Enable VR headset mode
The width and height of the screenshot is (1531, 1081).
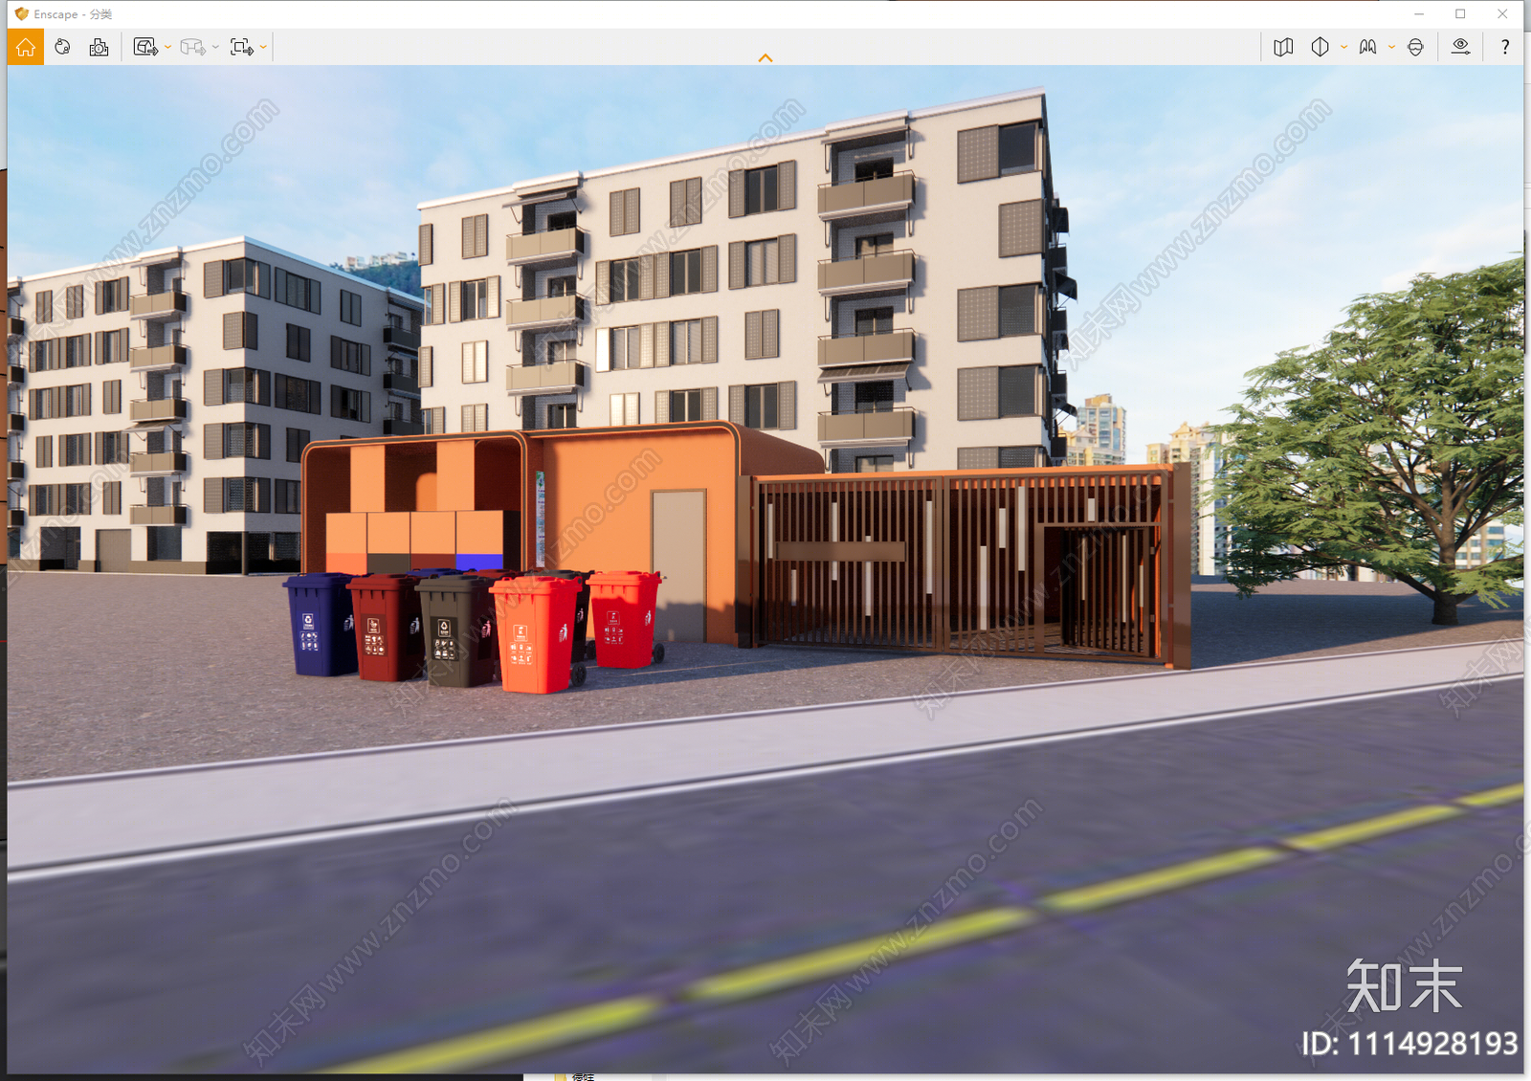(x=1416, y=47)
